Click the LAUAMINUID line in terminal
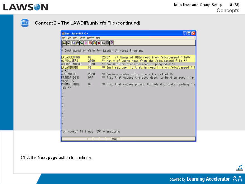 point(128,67)
